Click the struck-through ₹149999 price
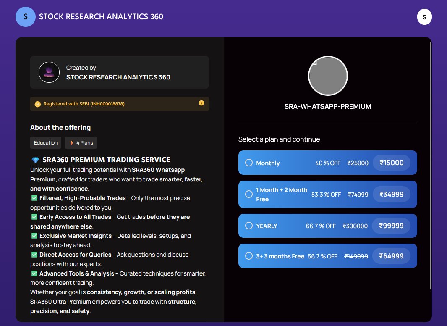This screenshot has height=326, width=447. [x=356, y=256]
